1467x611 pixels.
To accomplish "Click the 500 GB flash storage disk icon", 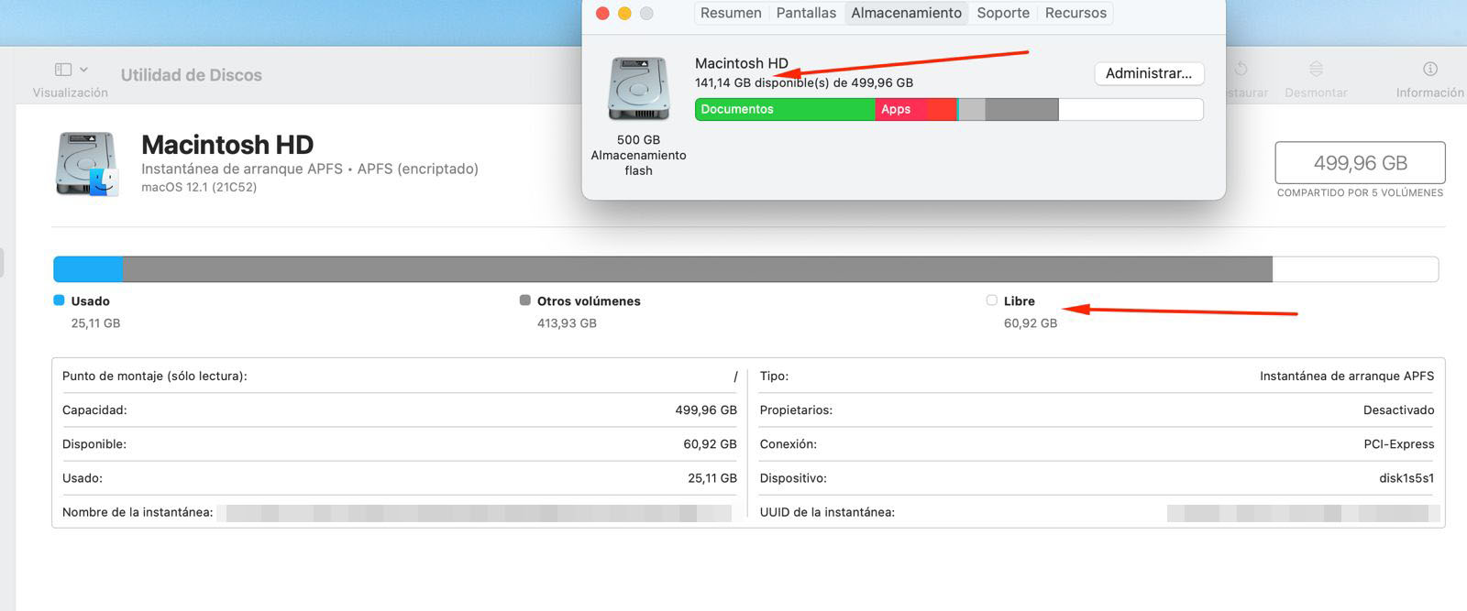I will tap(639, 89).
